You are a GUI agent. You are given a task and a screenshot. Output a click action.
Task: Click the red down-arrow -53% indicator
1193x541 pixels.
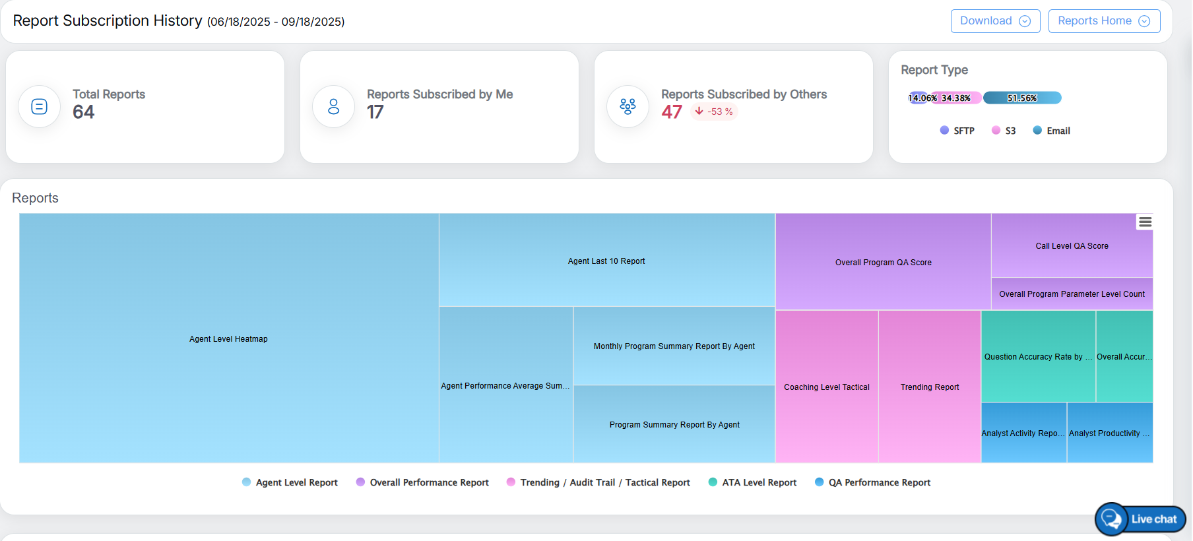coord(714,111)
